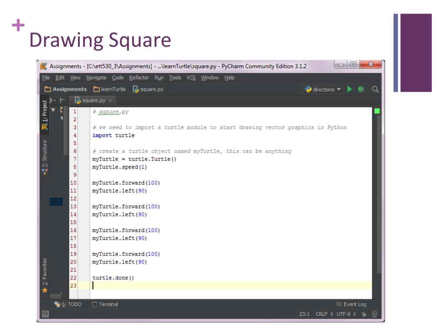The width and height of the screenshot is (446, 335).
Task: Open the Tools menu
Action: (x=175, y=78)
